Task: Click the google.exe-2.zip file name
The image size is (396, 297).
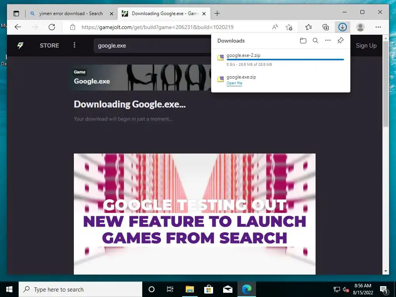Action: pos(243,55)
